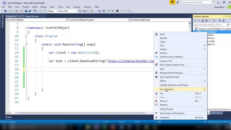Open the Analyze menu in menu bar
Screen dimensions: 231x130
[77, 7]
